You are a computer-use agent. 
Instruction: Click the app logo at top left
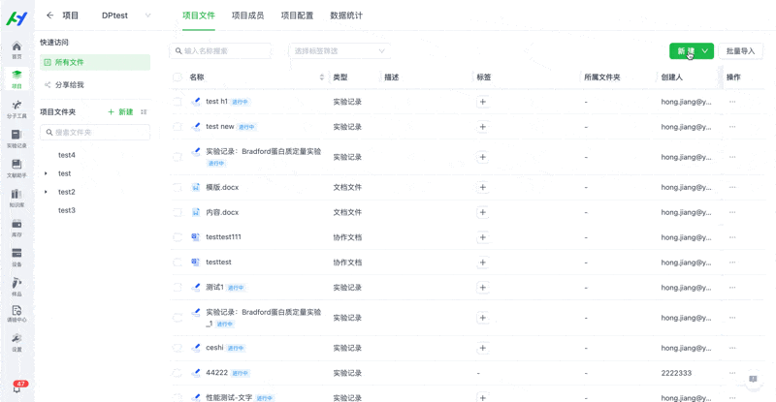coord(16,18)
